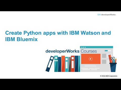The width and height of the screenshot is (121, 90).
Task: Click the leaning dark blue binder
Action: 50,64
